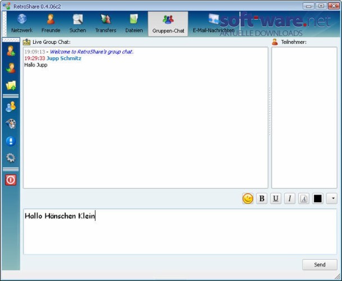
Task: Open the font chooser icon
Action: (x=304, y=198)
